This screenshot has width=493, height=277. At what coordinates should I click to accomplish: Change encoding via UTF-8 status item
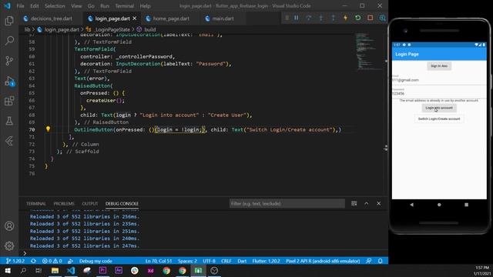(209, 261)
